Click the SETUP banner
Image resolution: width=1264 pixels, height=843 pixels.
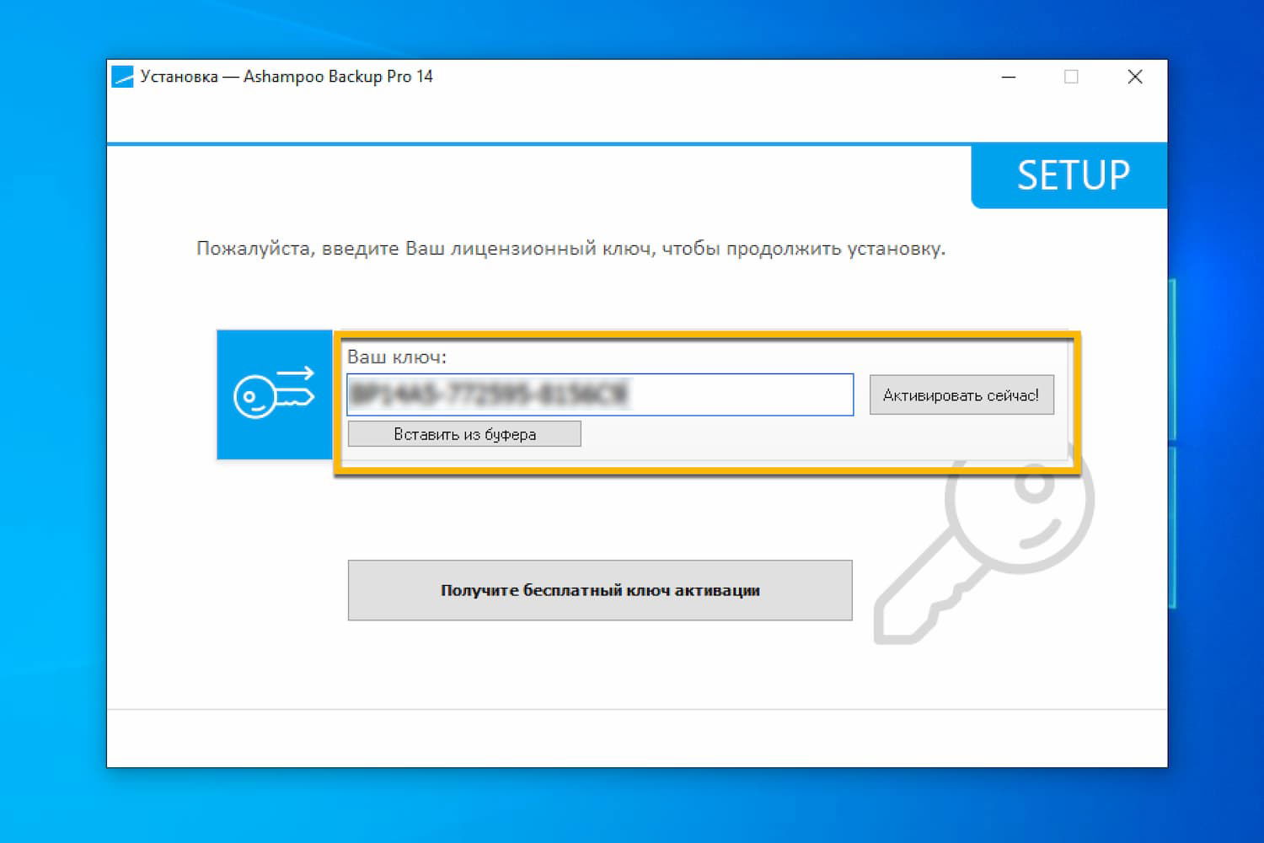[x=1072, y=175]
